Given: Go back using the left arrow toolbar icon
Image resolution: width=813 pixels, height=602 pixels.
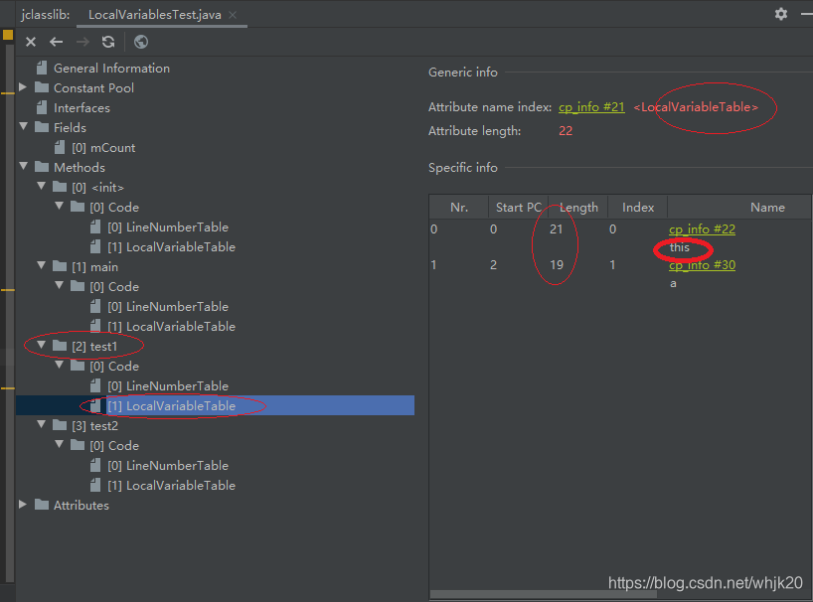Looking at the screenshot, I should tap(56, 42).
